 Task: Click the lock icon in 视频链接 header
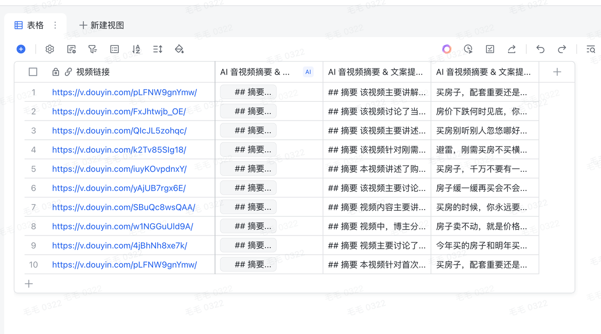(x=55, y=72)
